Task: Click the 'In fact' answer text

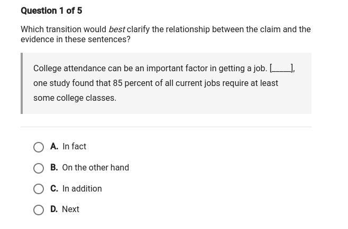Action: click(x=74, y=147)
